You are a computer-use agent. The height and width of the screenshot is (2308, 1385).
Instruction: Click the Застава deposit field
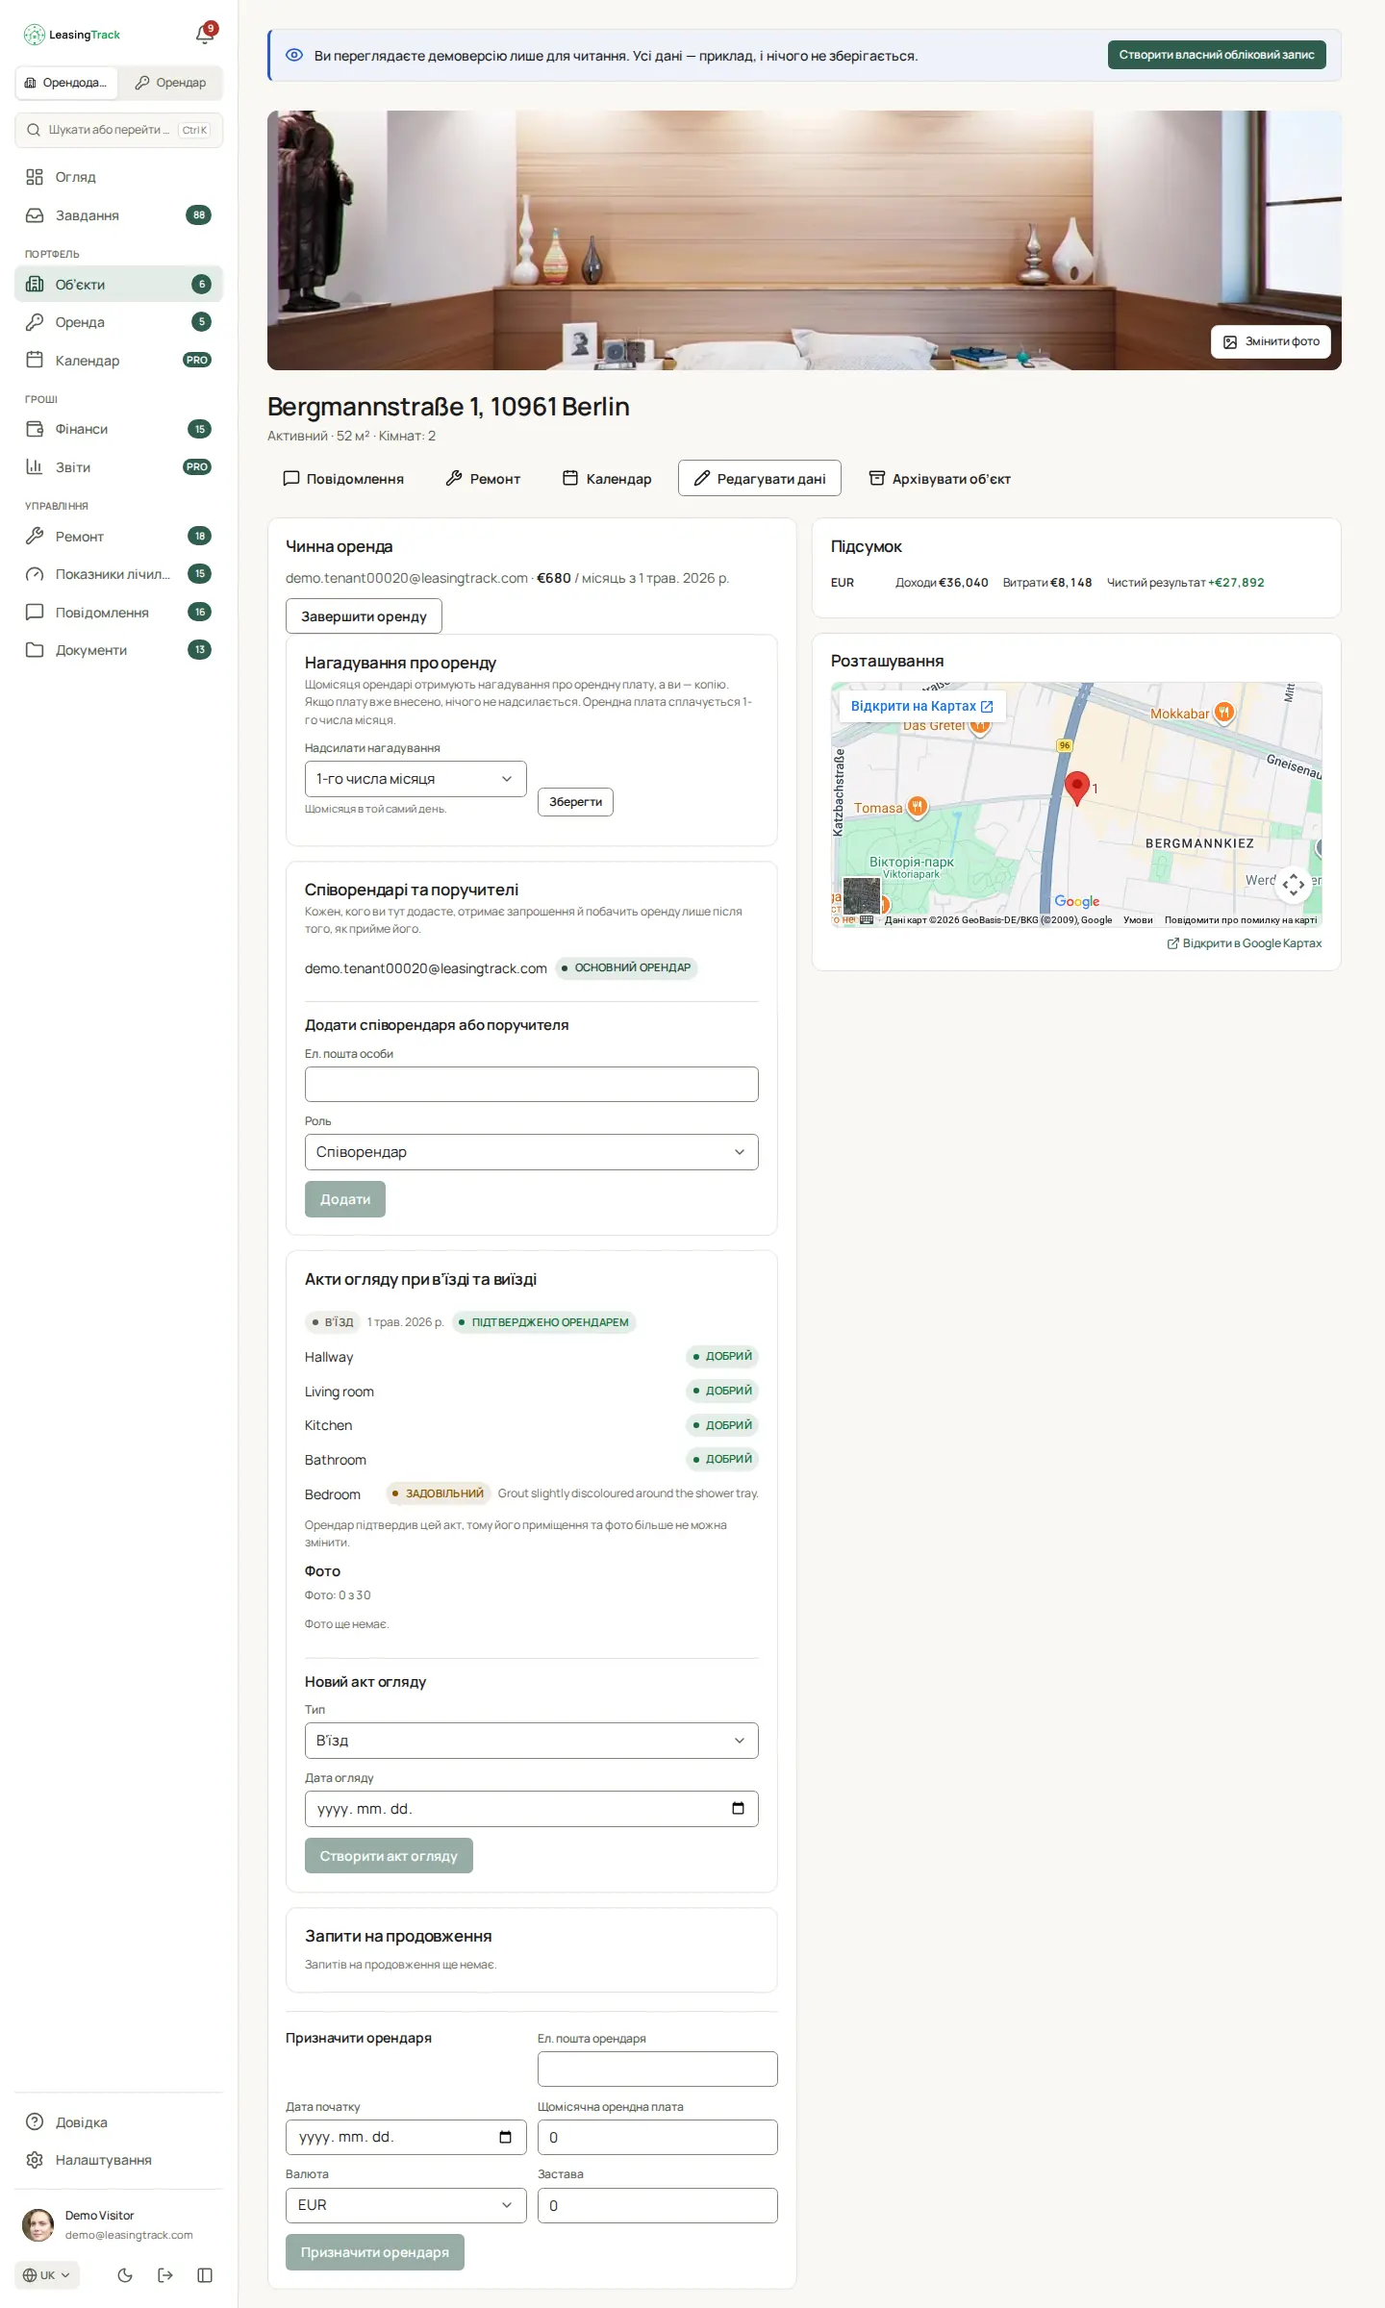click(x=658, y=2206)
